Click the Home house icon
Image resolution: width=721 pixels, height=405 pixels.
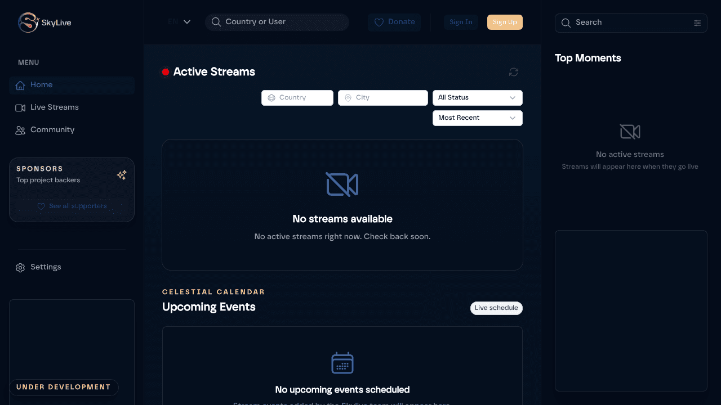tap(20, 85)
